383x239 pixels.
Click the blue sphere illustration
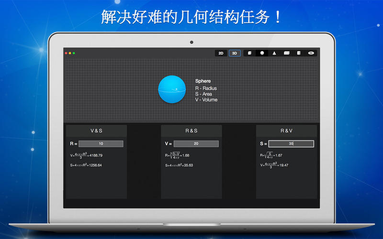(x=172, y=89)
